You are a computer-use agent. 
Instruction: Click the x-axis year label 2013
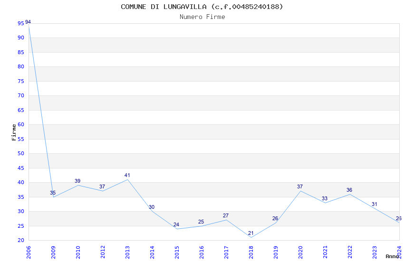[127, 252]
